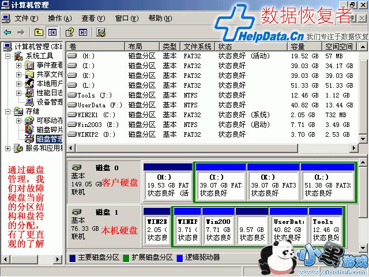Click the volume list horizontal scroll-right arrow
This screenshot has height=277, width=369.
point(353,148)
